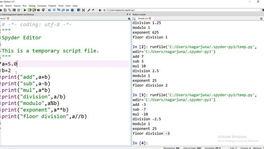Screen dimensions: 264x149
Task: Open the Run menu
Action: coord(25,6)
